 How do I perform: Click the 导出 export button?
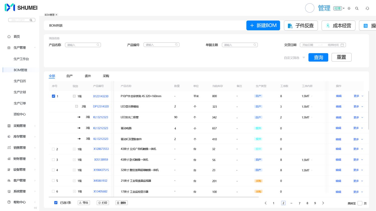(84, 203)
